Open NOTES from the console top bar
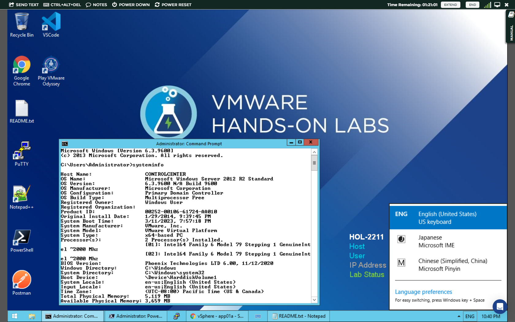The image size is (515, 322). 97,5
